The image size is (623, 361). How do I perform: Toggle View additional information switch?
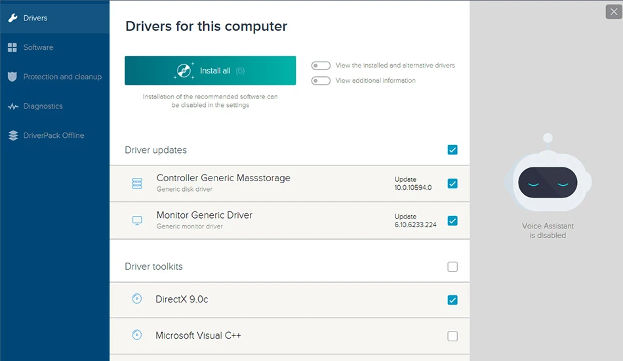(x=321, y=81)
